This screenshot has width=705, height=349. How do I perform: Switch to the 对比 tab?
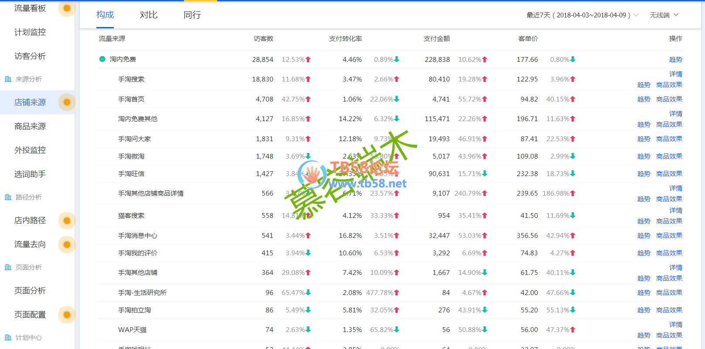[148, 15]
